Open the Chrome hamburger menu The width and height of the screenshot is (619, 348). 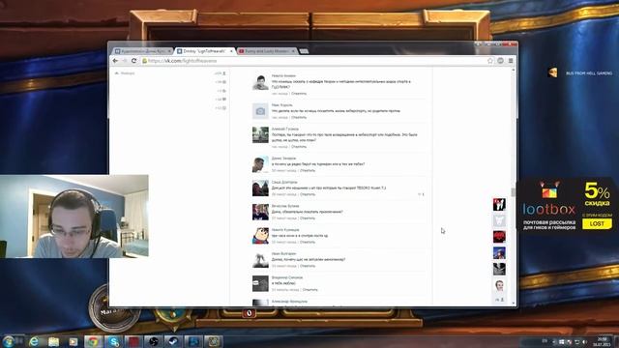[x=511, y=61]
